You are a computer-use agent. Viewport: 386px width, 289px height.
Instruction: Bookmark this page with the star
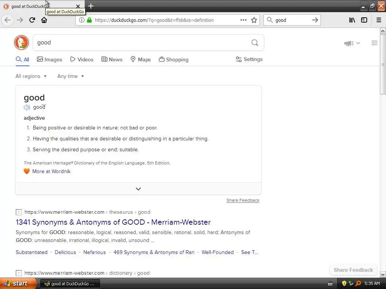[254, 20]
